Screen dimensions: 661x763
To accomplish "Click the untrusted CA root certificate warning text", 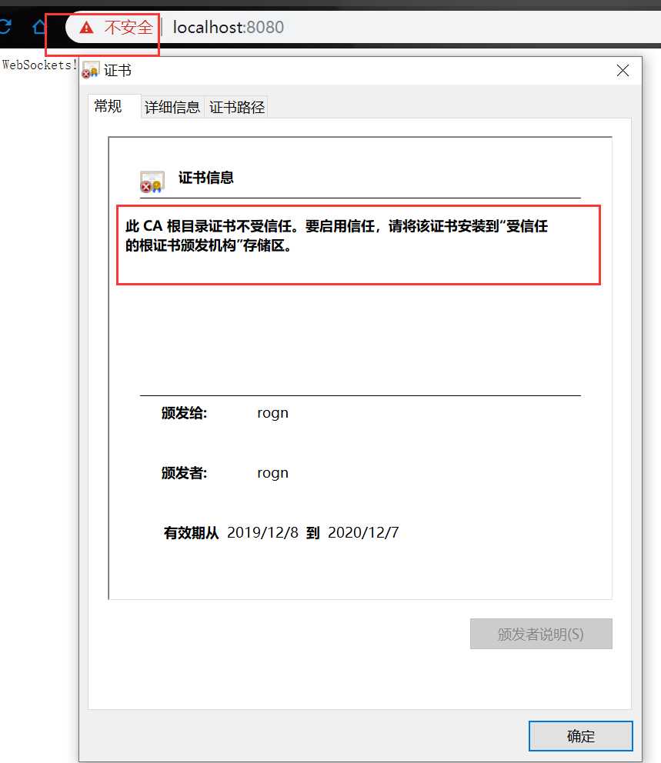I will [337, 235].
